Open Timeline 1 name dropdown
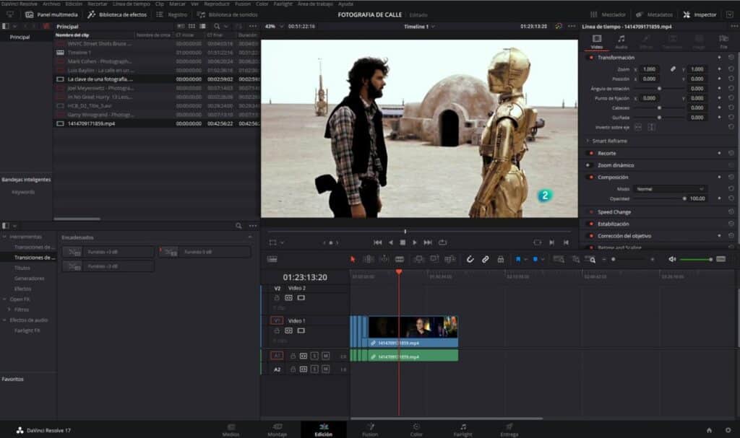The height and width of the screenshot is (438, 740). [419, 27]
